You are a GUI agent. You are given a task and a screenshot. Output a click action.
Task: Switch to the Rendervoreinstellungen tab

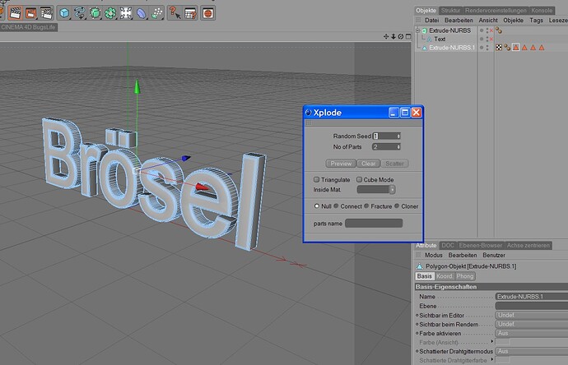point(496,11)
